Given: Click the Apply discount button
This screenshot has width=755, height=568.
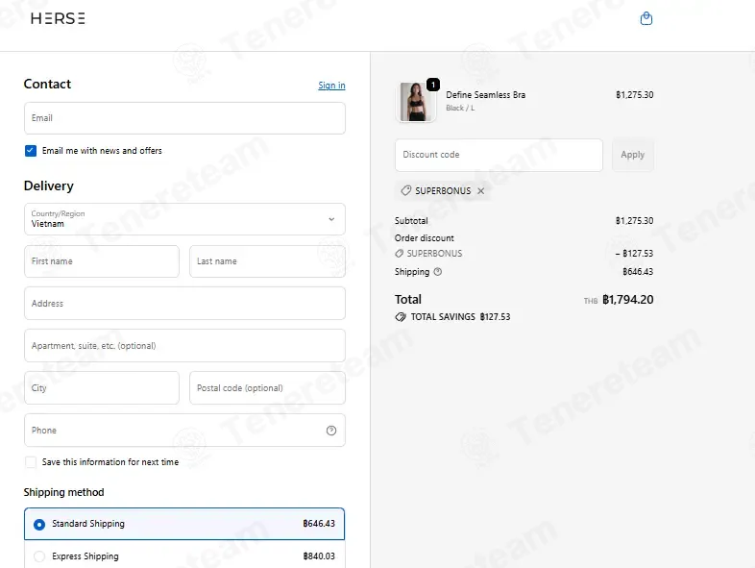Looking at the screenshot, I should (x=632, y=155).
